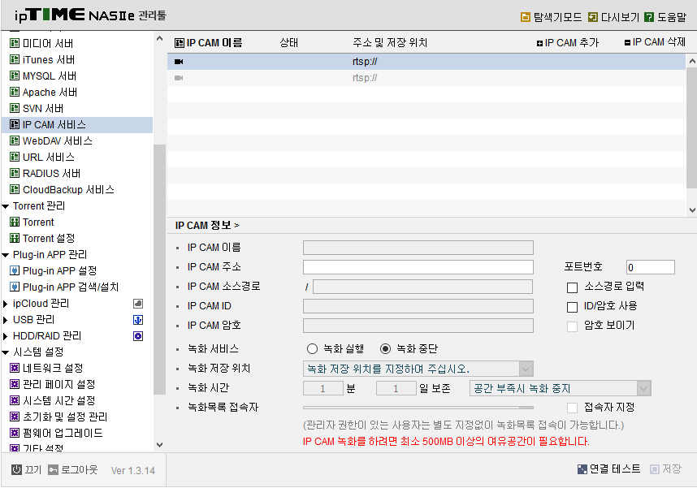Click the 다시보기 refresh icon
Viewport: 697px width, 488px height.
click(592, 17)
